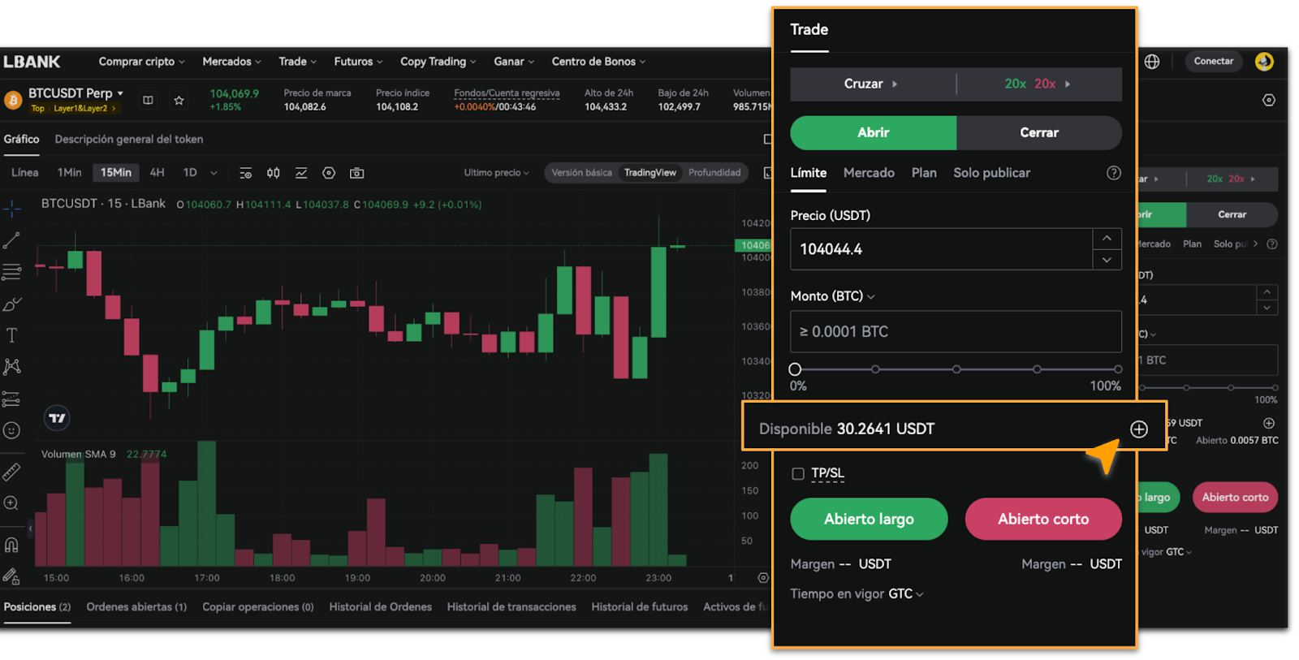Change Monto (BTC) unit dropdown
1299x660 pixels.
[x=833, y=296]
